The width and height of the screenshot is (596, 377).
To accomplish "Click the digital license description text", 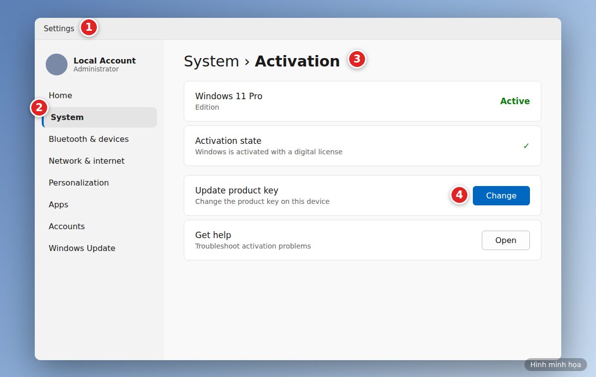I will [269, 152].
